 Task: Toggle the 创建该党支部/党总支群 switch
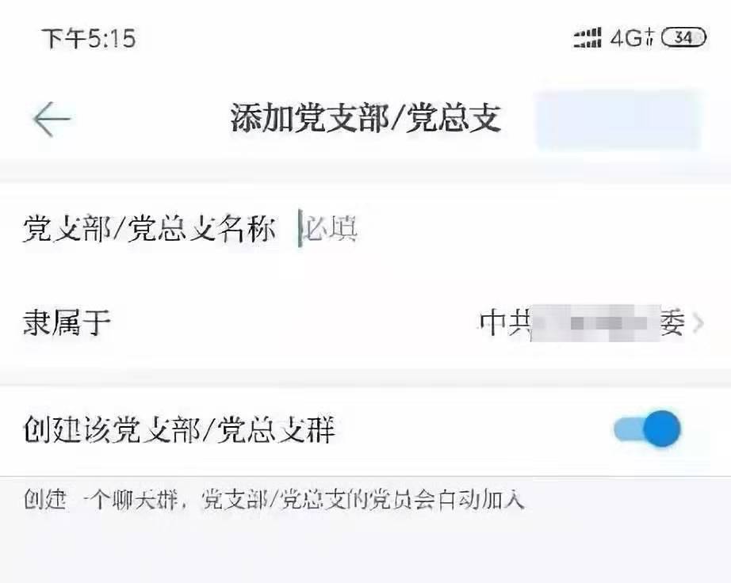(647, 429)
